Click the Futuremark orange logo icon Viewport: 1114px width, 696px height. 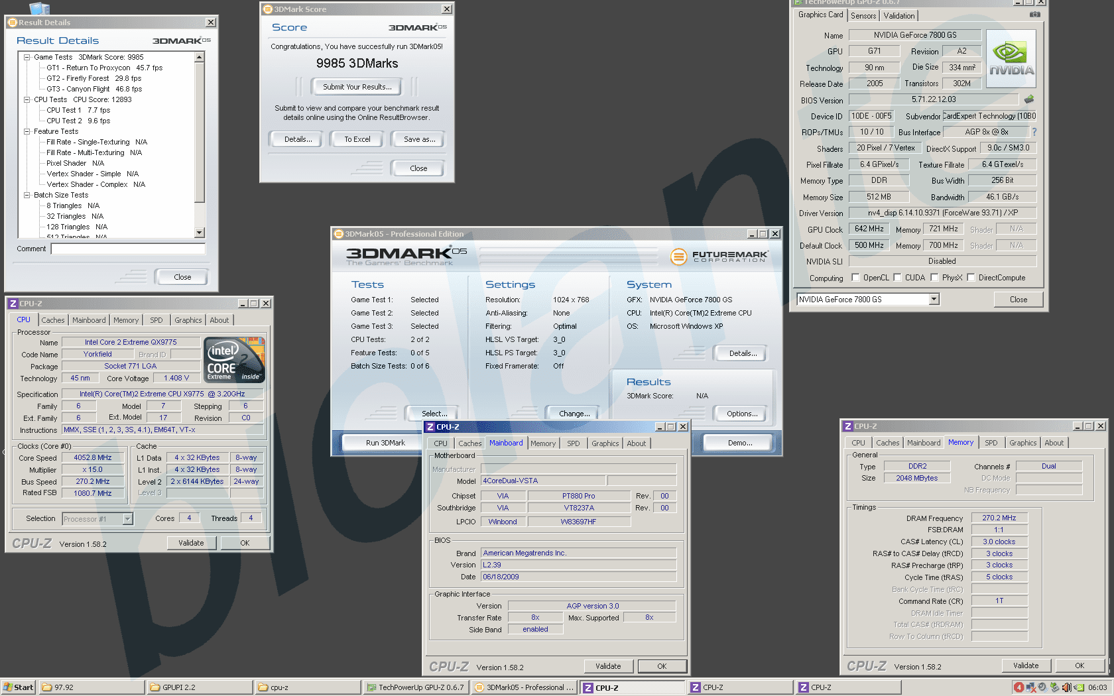pyautogui.click(x=678, y=257)
